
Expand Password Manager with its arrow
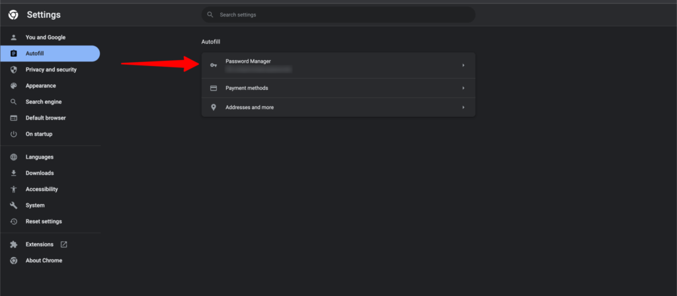point(463,65)
